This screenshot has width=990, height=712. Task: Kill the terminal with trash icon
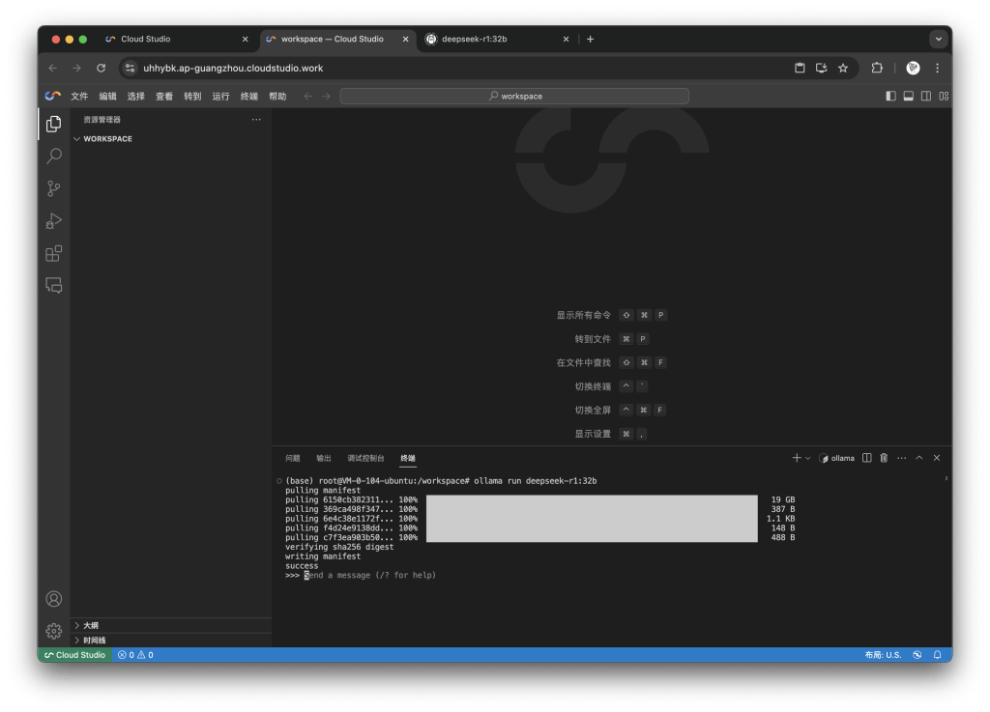click(x=884, y=458)
